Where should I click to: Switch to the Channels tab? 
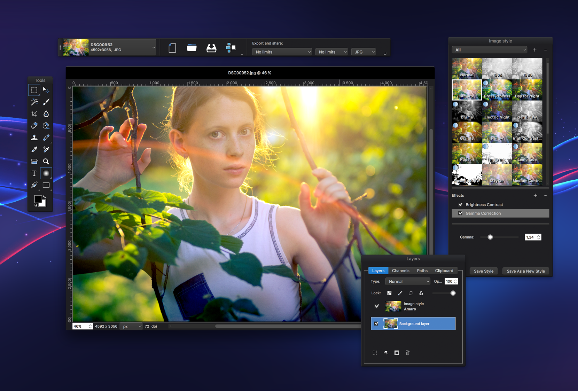pos(400,271)
